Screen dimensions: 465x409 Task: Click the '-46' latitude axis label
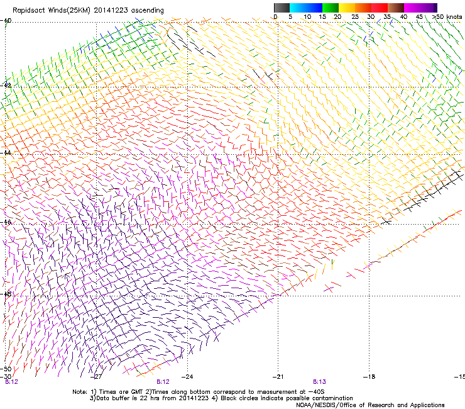[6, 222]
